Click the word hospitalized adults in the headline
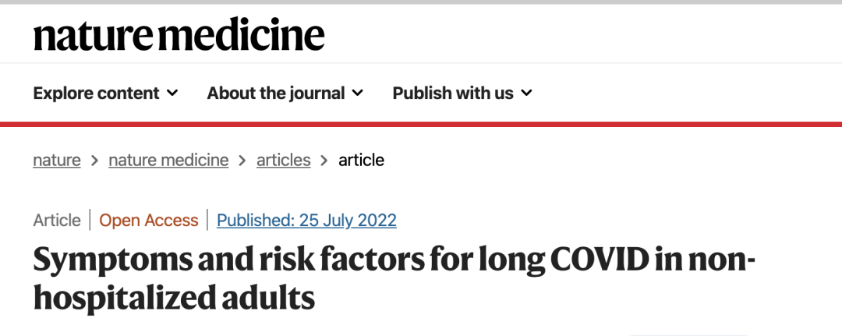 click(174, 299)
